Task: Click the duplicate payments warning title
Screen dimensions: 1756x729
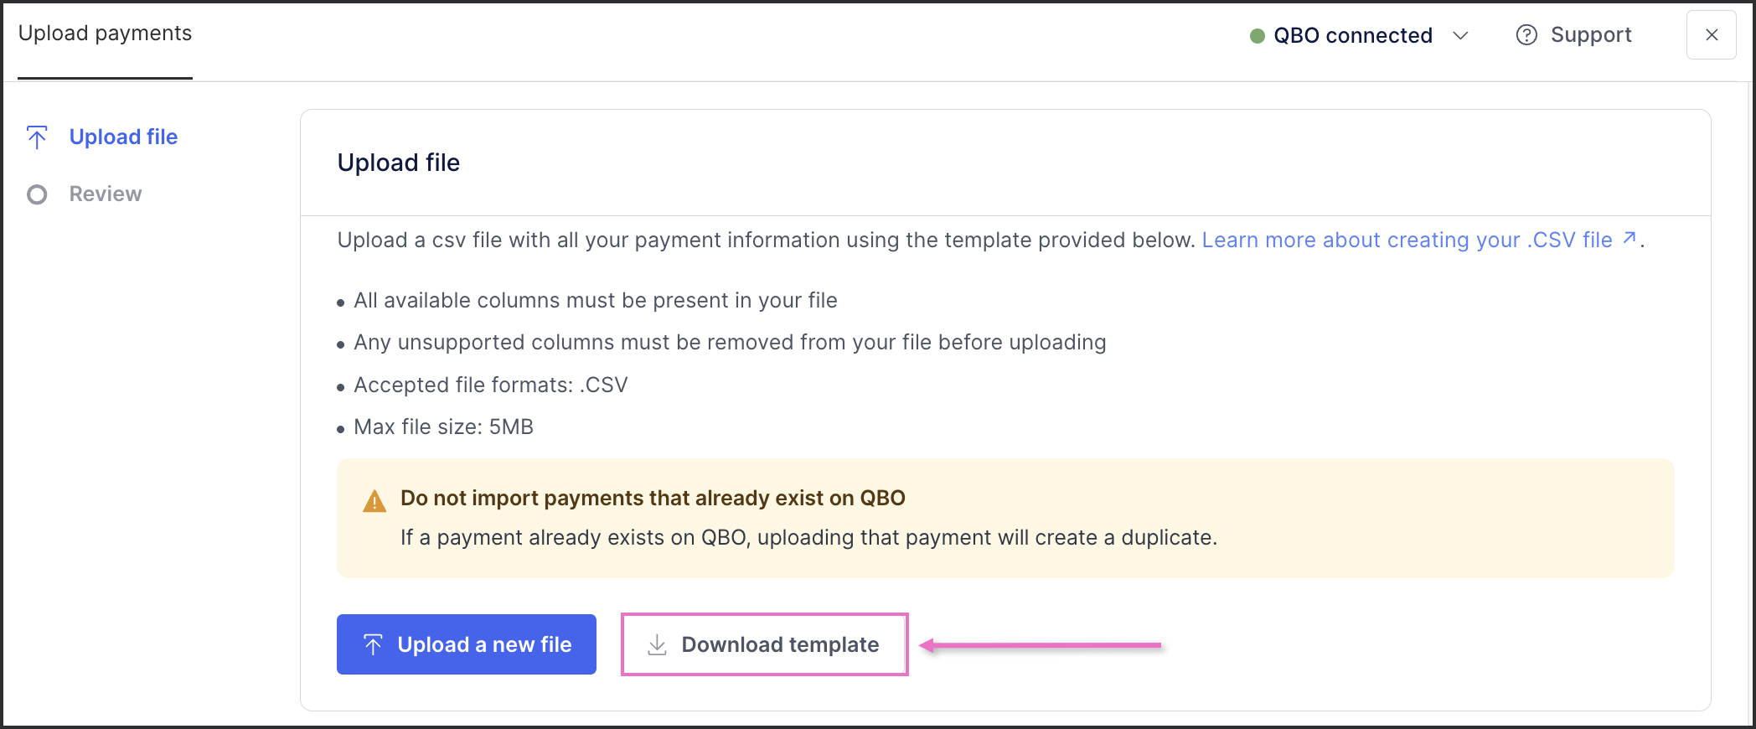Action: coord(653,498)
